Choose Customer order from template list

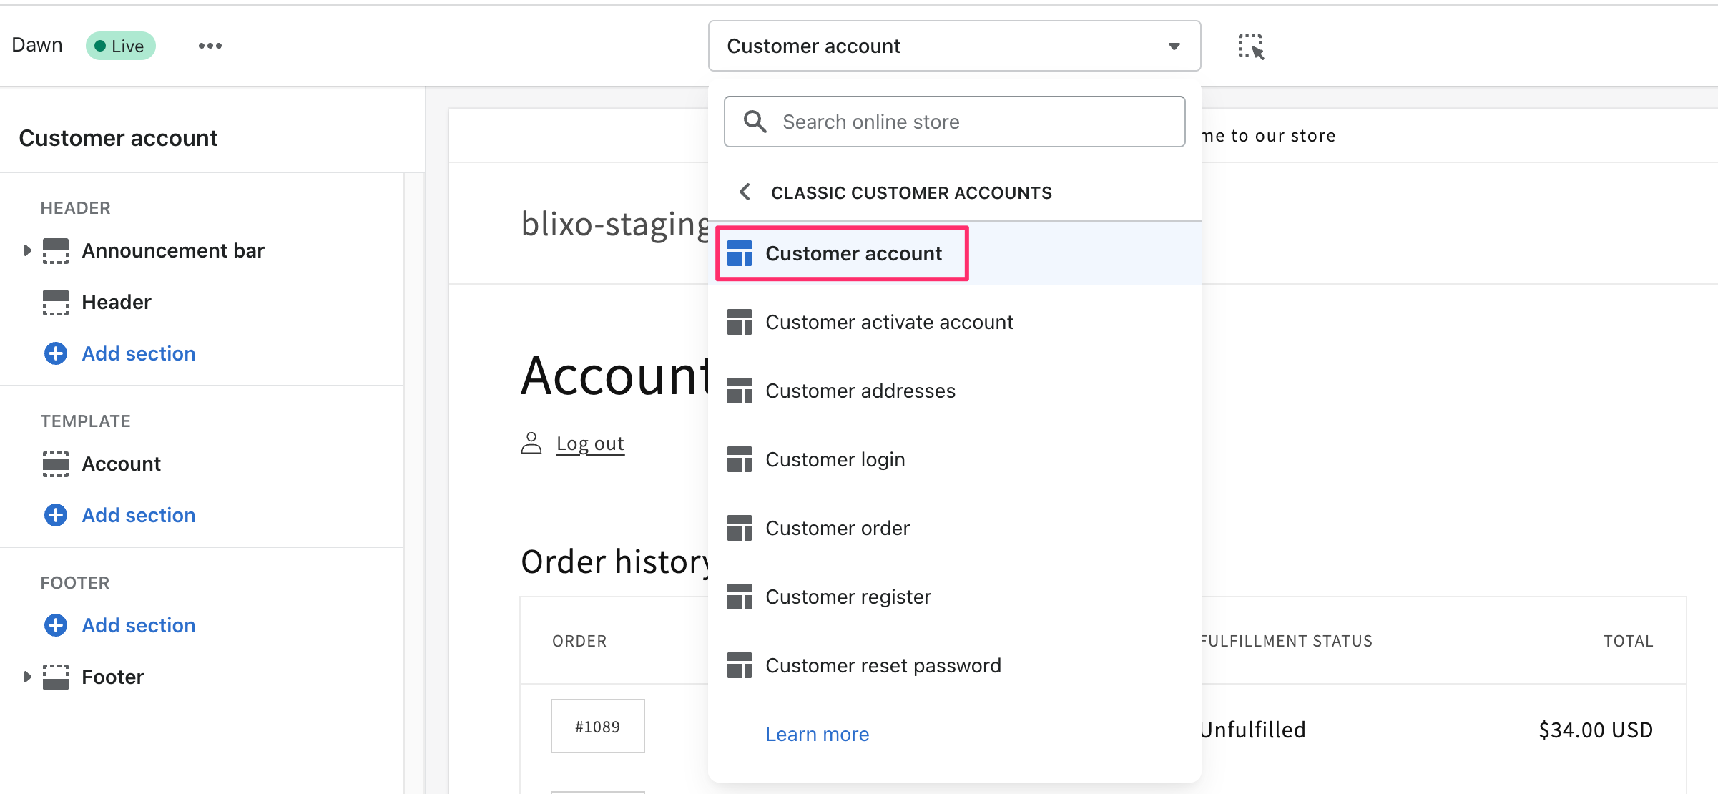point(837,528)
